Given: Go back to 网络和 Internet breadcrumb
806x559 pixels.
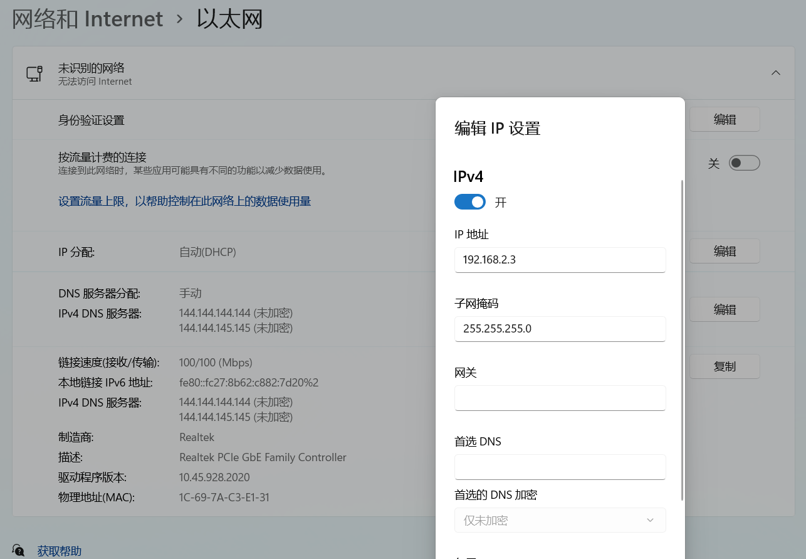Looking at the screenshot, I should 88,19.
